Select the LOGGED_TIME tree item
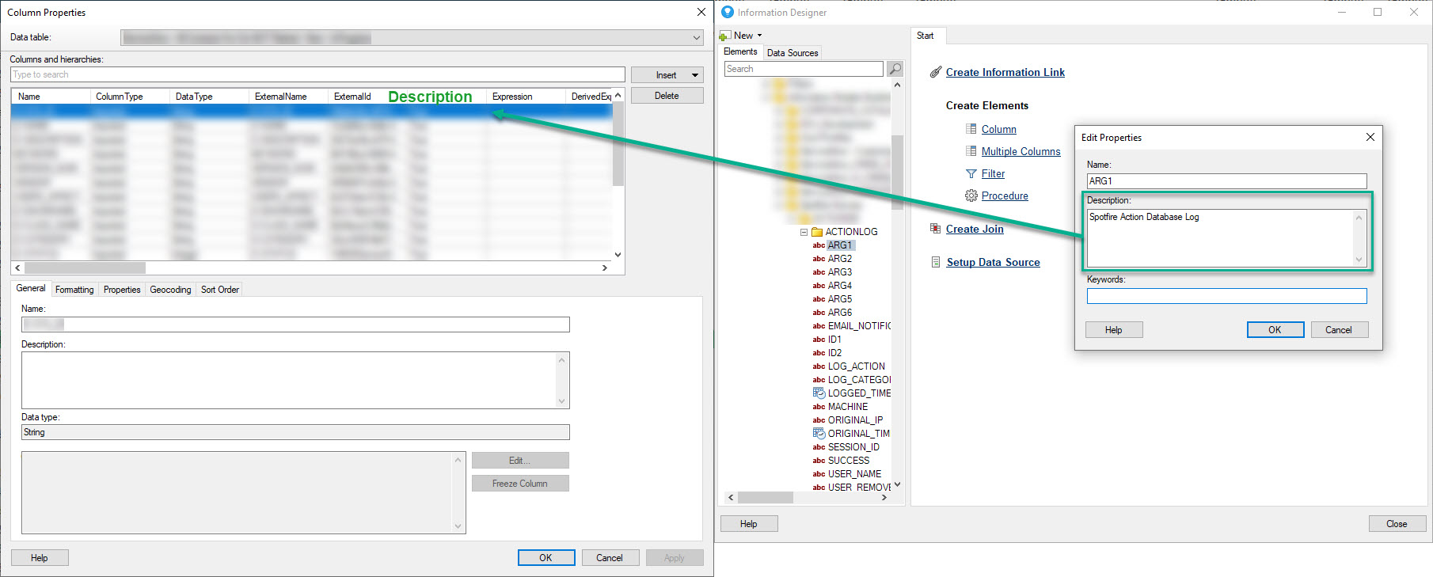This screenshot has height=577, width=1433. (858, 393)
